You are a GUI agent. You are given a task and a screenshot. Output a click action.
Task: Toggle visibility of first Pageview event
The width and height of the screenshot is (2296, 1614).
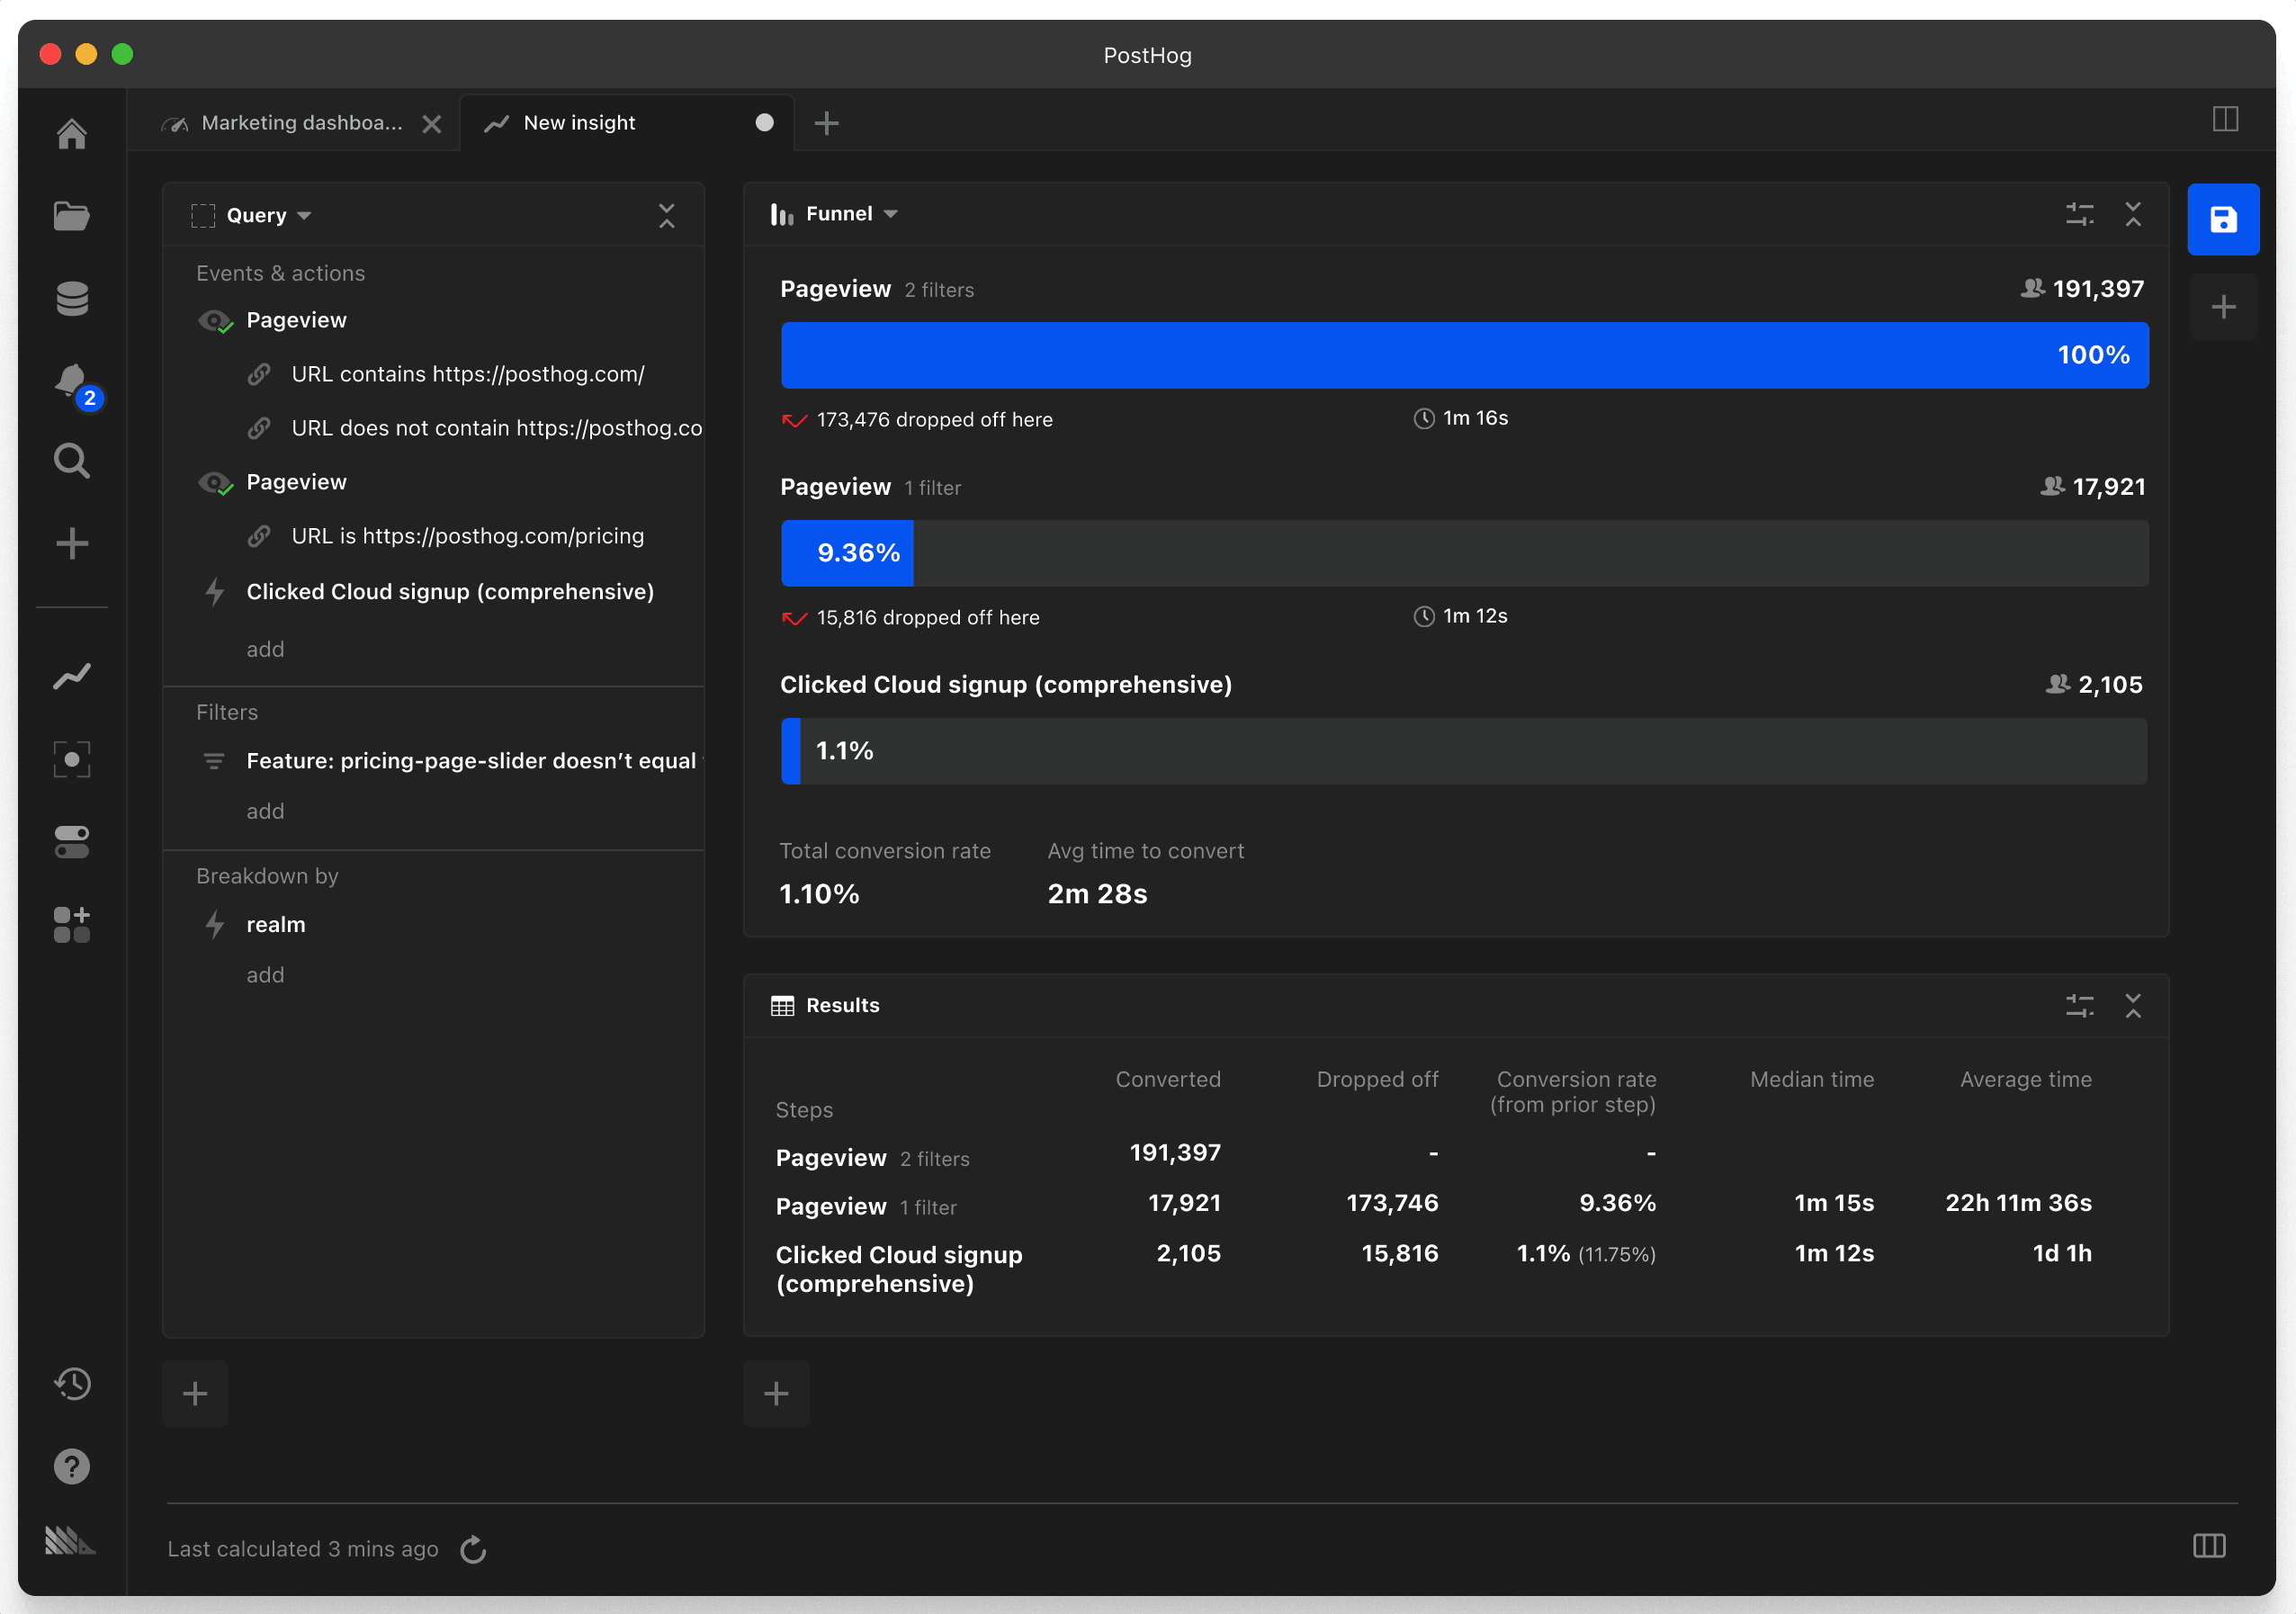(215, 321)
